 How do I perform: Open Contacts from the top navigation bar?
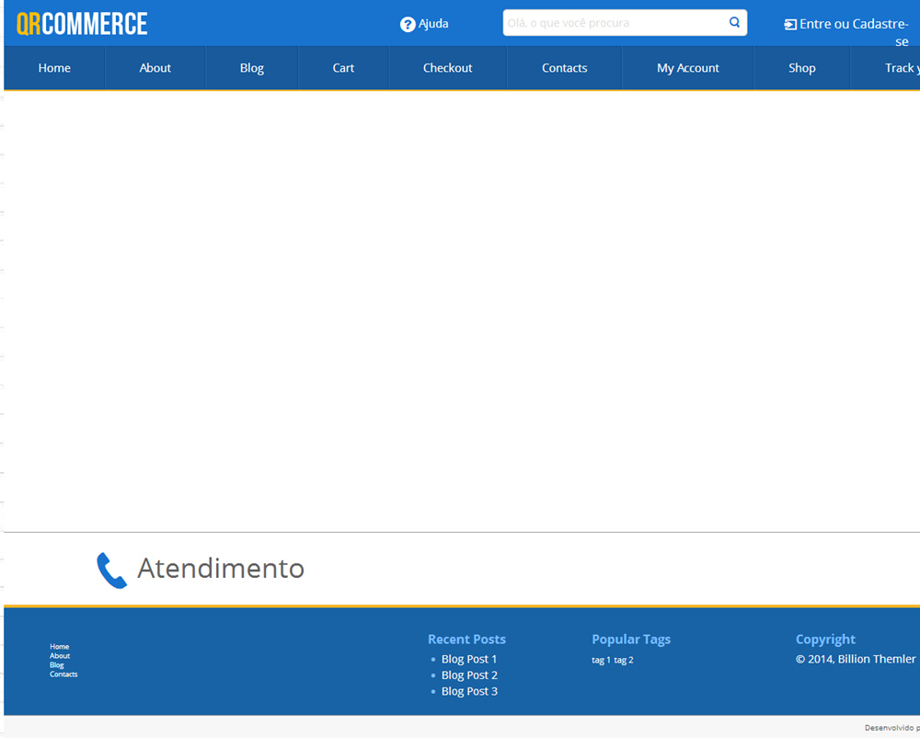[x=564, y=68]
